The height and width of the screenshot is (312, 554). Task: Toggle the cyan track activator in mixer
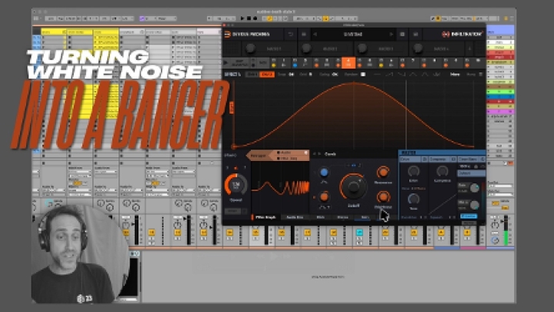(359, 233)
